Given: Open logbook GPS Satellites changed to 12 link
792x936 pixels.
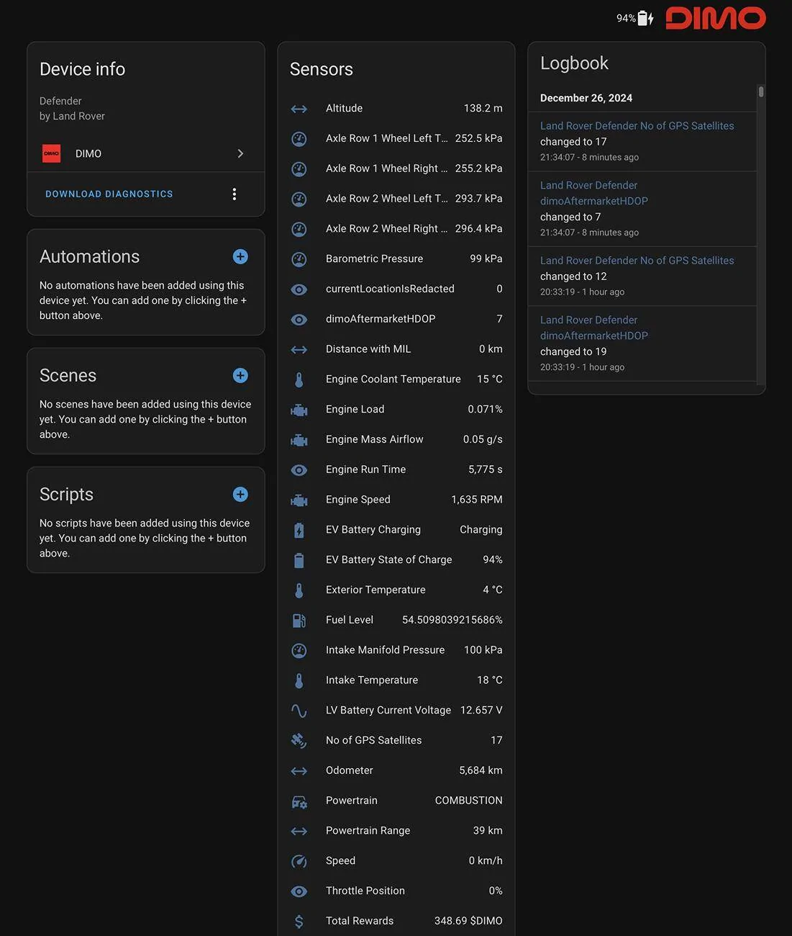Looking at the screenshot, I should (637, 261).
